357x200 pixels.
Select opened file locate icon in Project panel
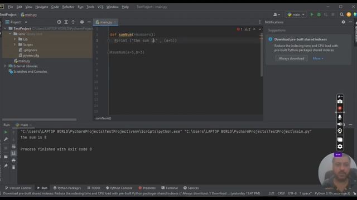(59, 22)
